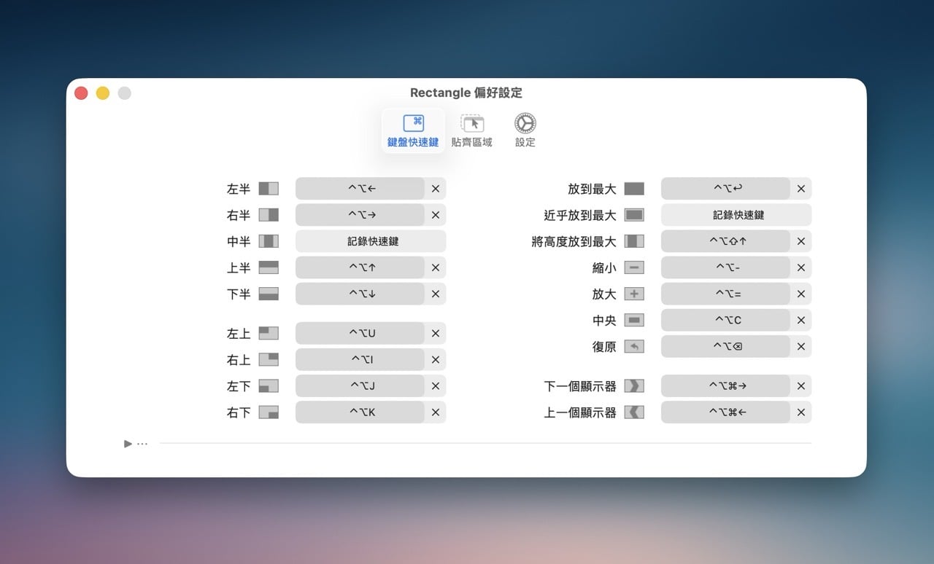Click the 下一個顯示器 next display icon
This screenshot has height=564, width=934.
[634, 386]
